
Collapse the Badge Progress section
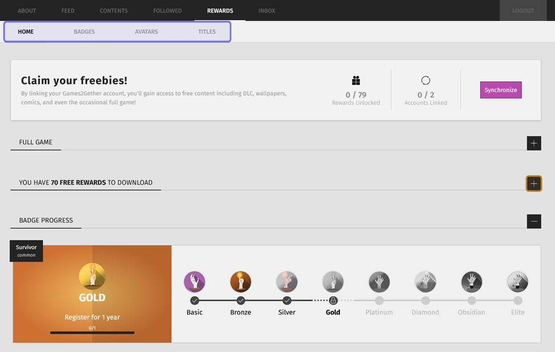tap(533, 221)
